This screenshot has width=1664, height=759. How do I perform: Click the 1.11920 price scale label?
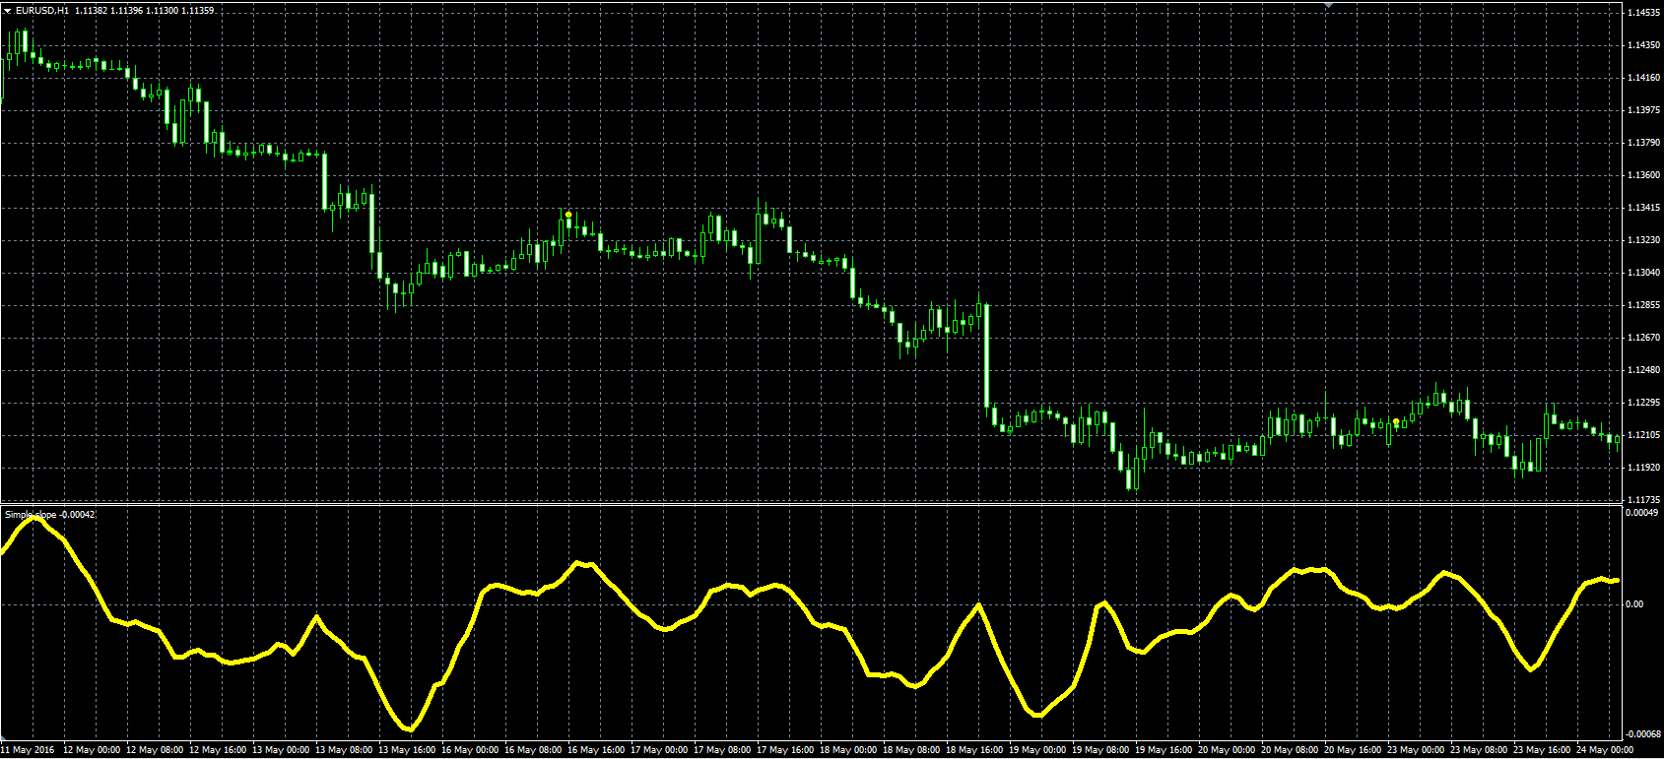point(1642,468)
